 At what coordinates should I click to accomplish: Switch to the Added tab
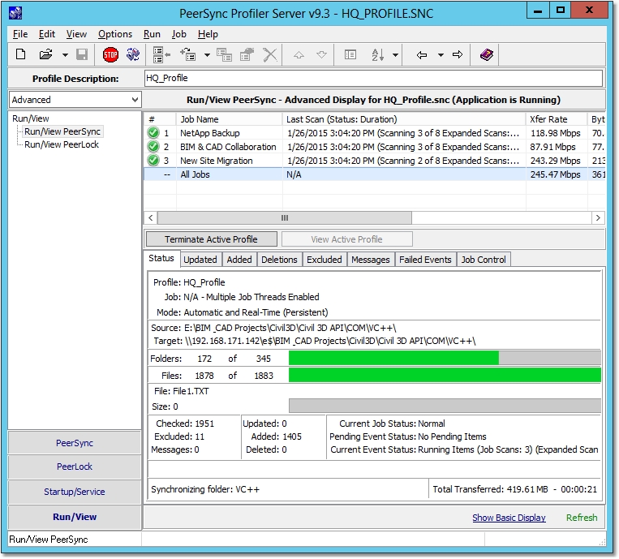point(239,260)
